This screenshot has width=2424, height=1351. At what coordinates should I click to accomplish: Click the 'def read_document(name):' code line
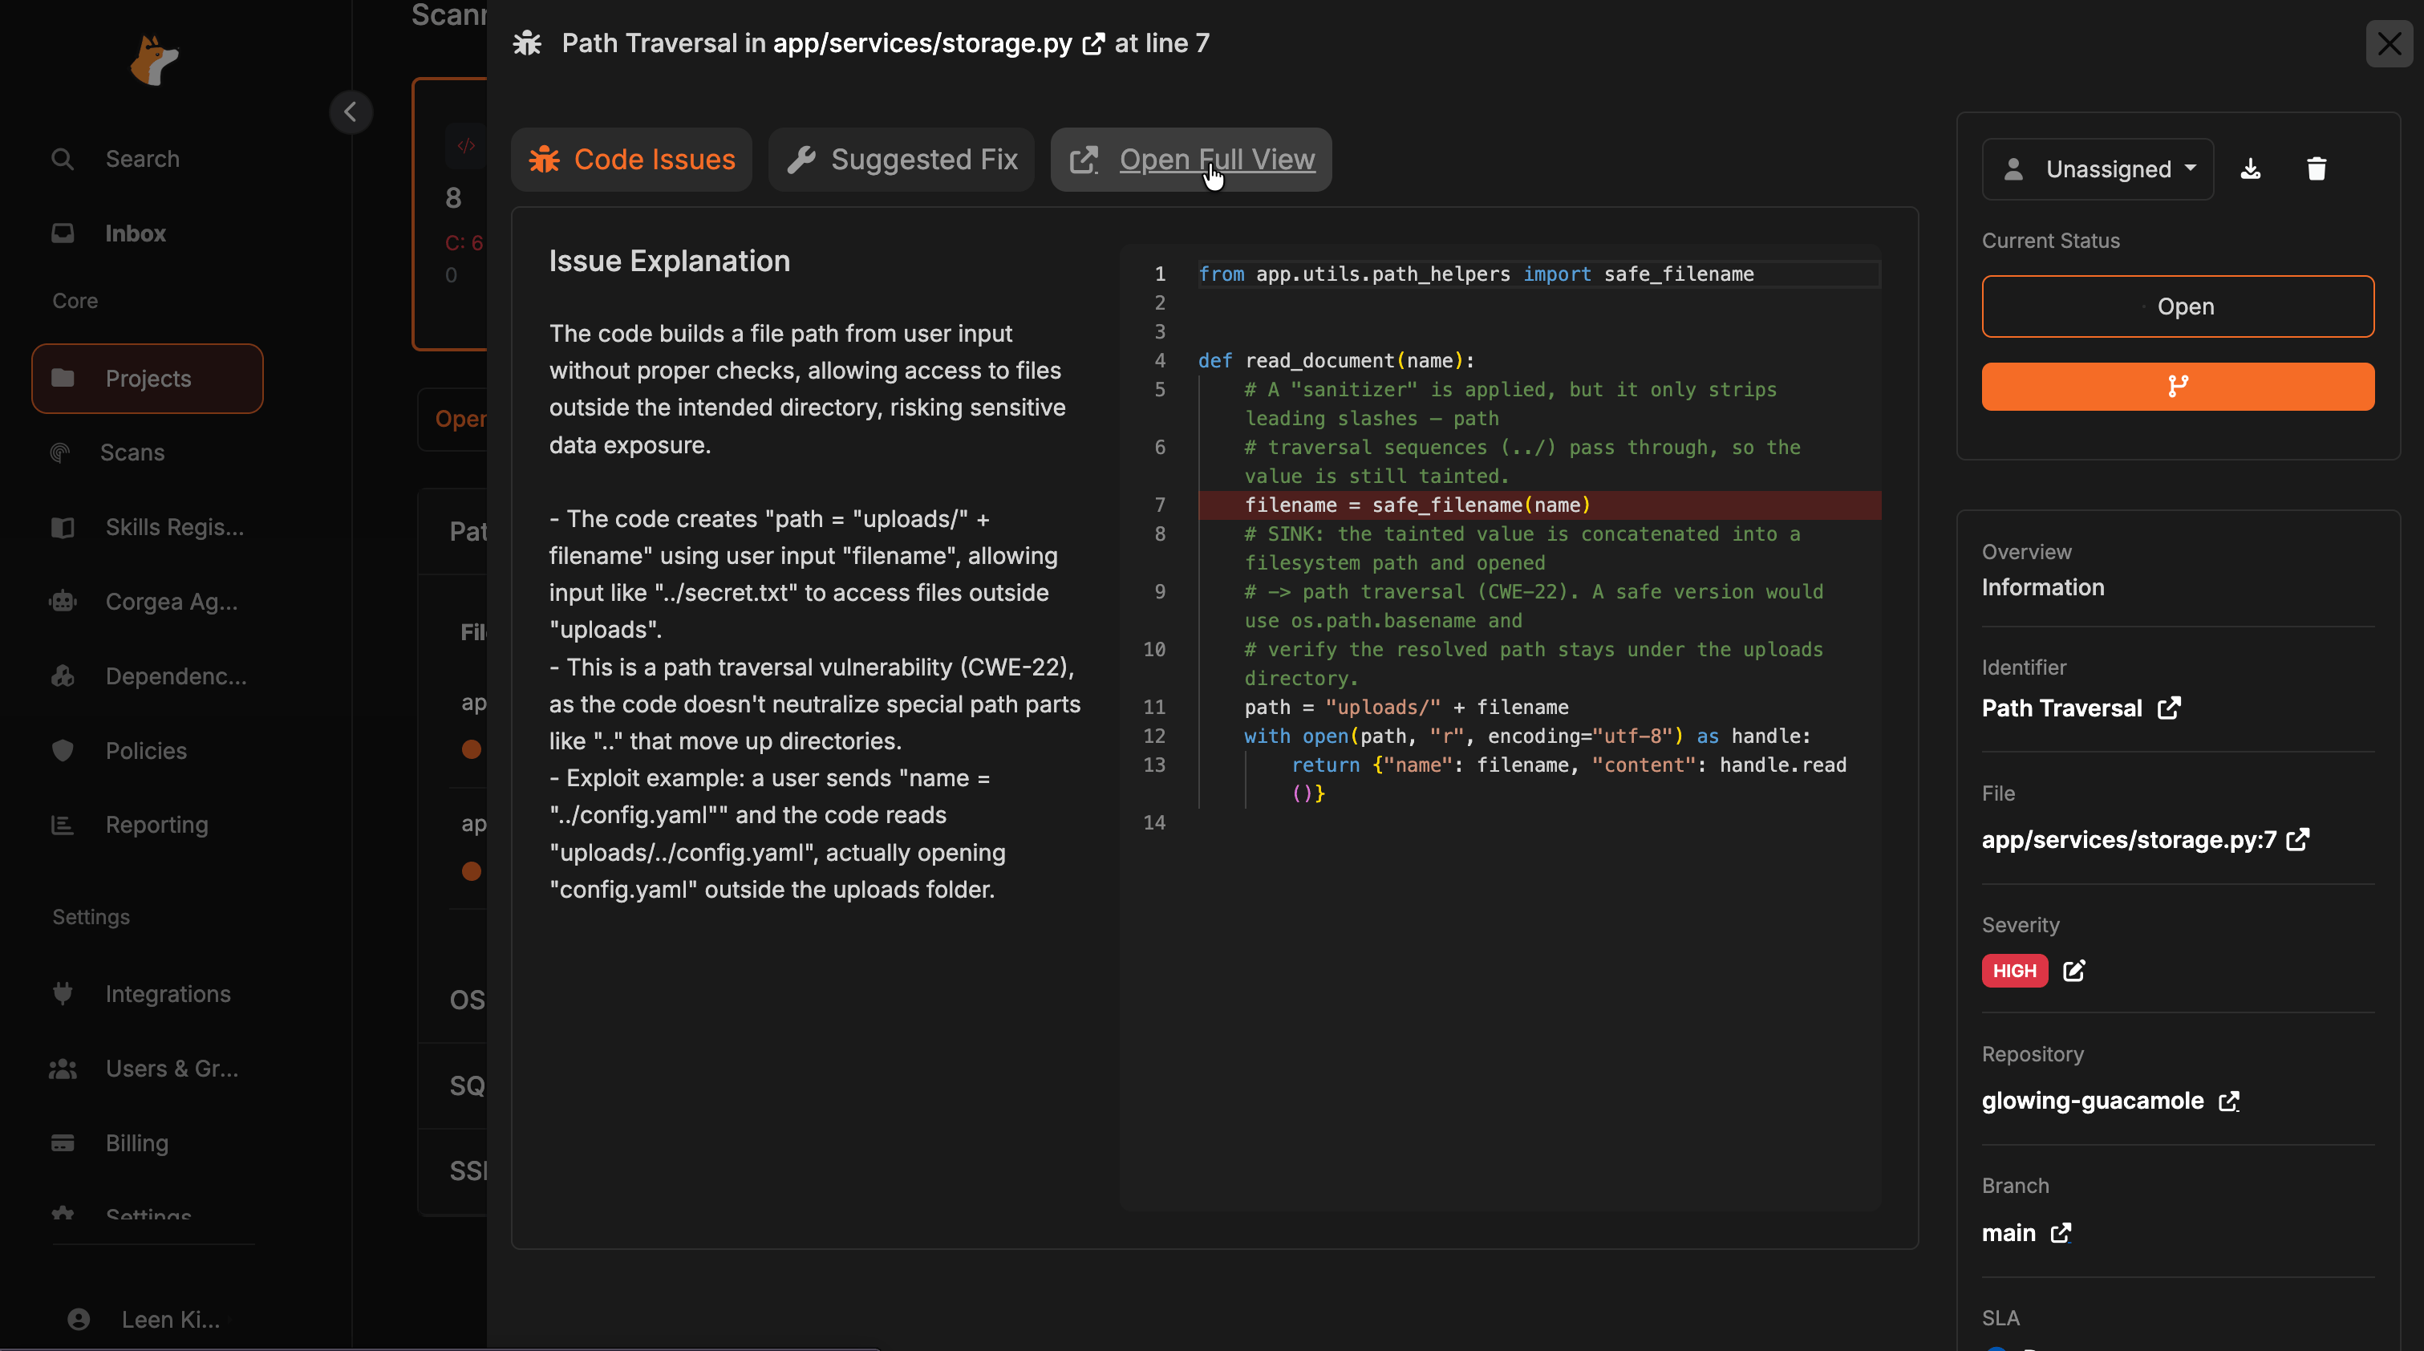[1336, 360]
